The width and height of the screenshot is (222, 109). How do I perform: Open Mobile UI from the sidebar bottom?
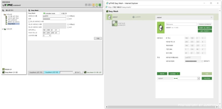(7, 69)
